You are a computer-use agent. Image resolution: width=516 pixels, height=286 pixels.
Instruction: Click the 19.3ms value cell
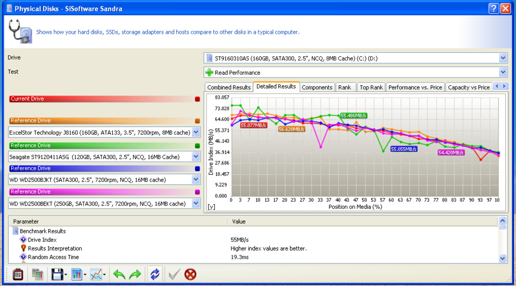[x=240, y=257]
